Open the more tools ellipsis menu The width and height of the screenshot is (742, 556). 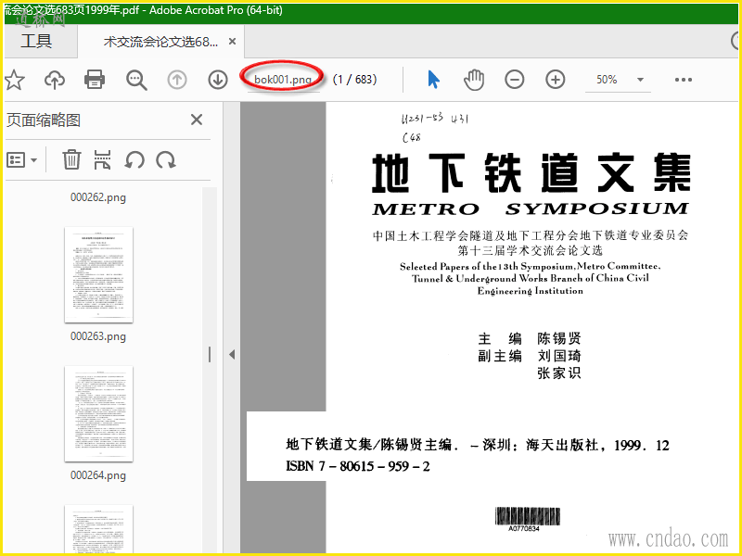684,80
